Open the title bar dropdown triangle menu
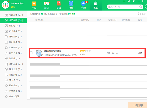Screen dimensions: 147x108 pyautogui.click(x=133, y=1)
